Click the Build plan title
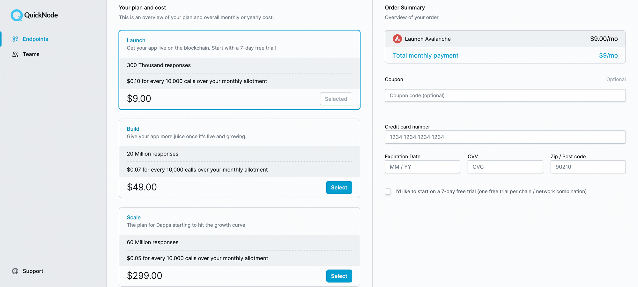Screen dimensions: 638x287 pyautogui.click(x=133, y=129)
